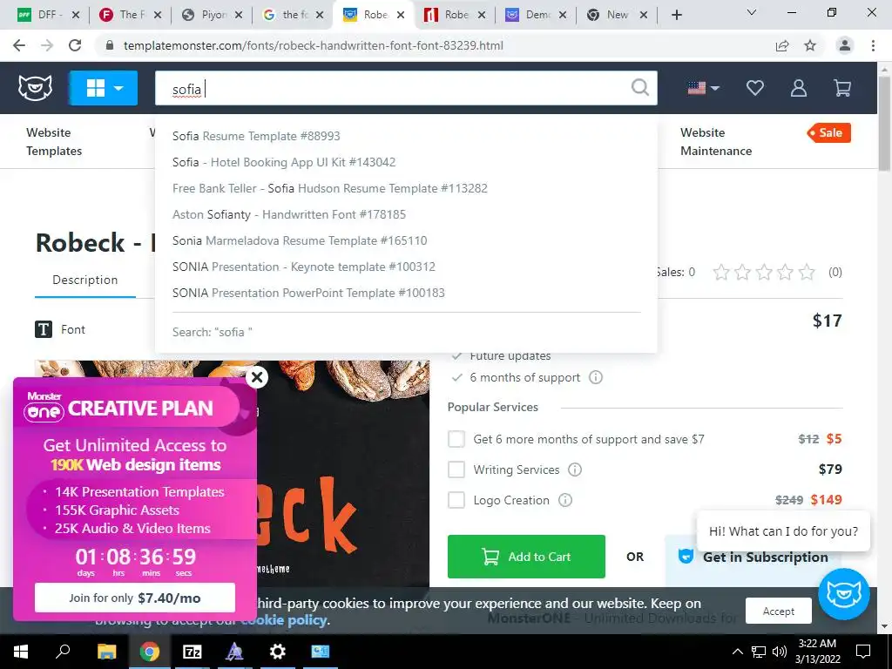Open Chrome three-dot menu
The image size is (892, 669).
pyautogui.click(x=873, y=45)
